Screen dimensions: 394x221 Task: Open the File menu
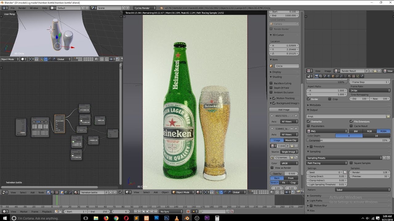click(x=13, y=8)
